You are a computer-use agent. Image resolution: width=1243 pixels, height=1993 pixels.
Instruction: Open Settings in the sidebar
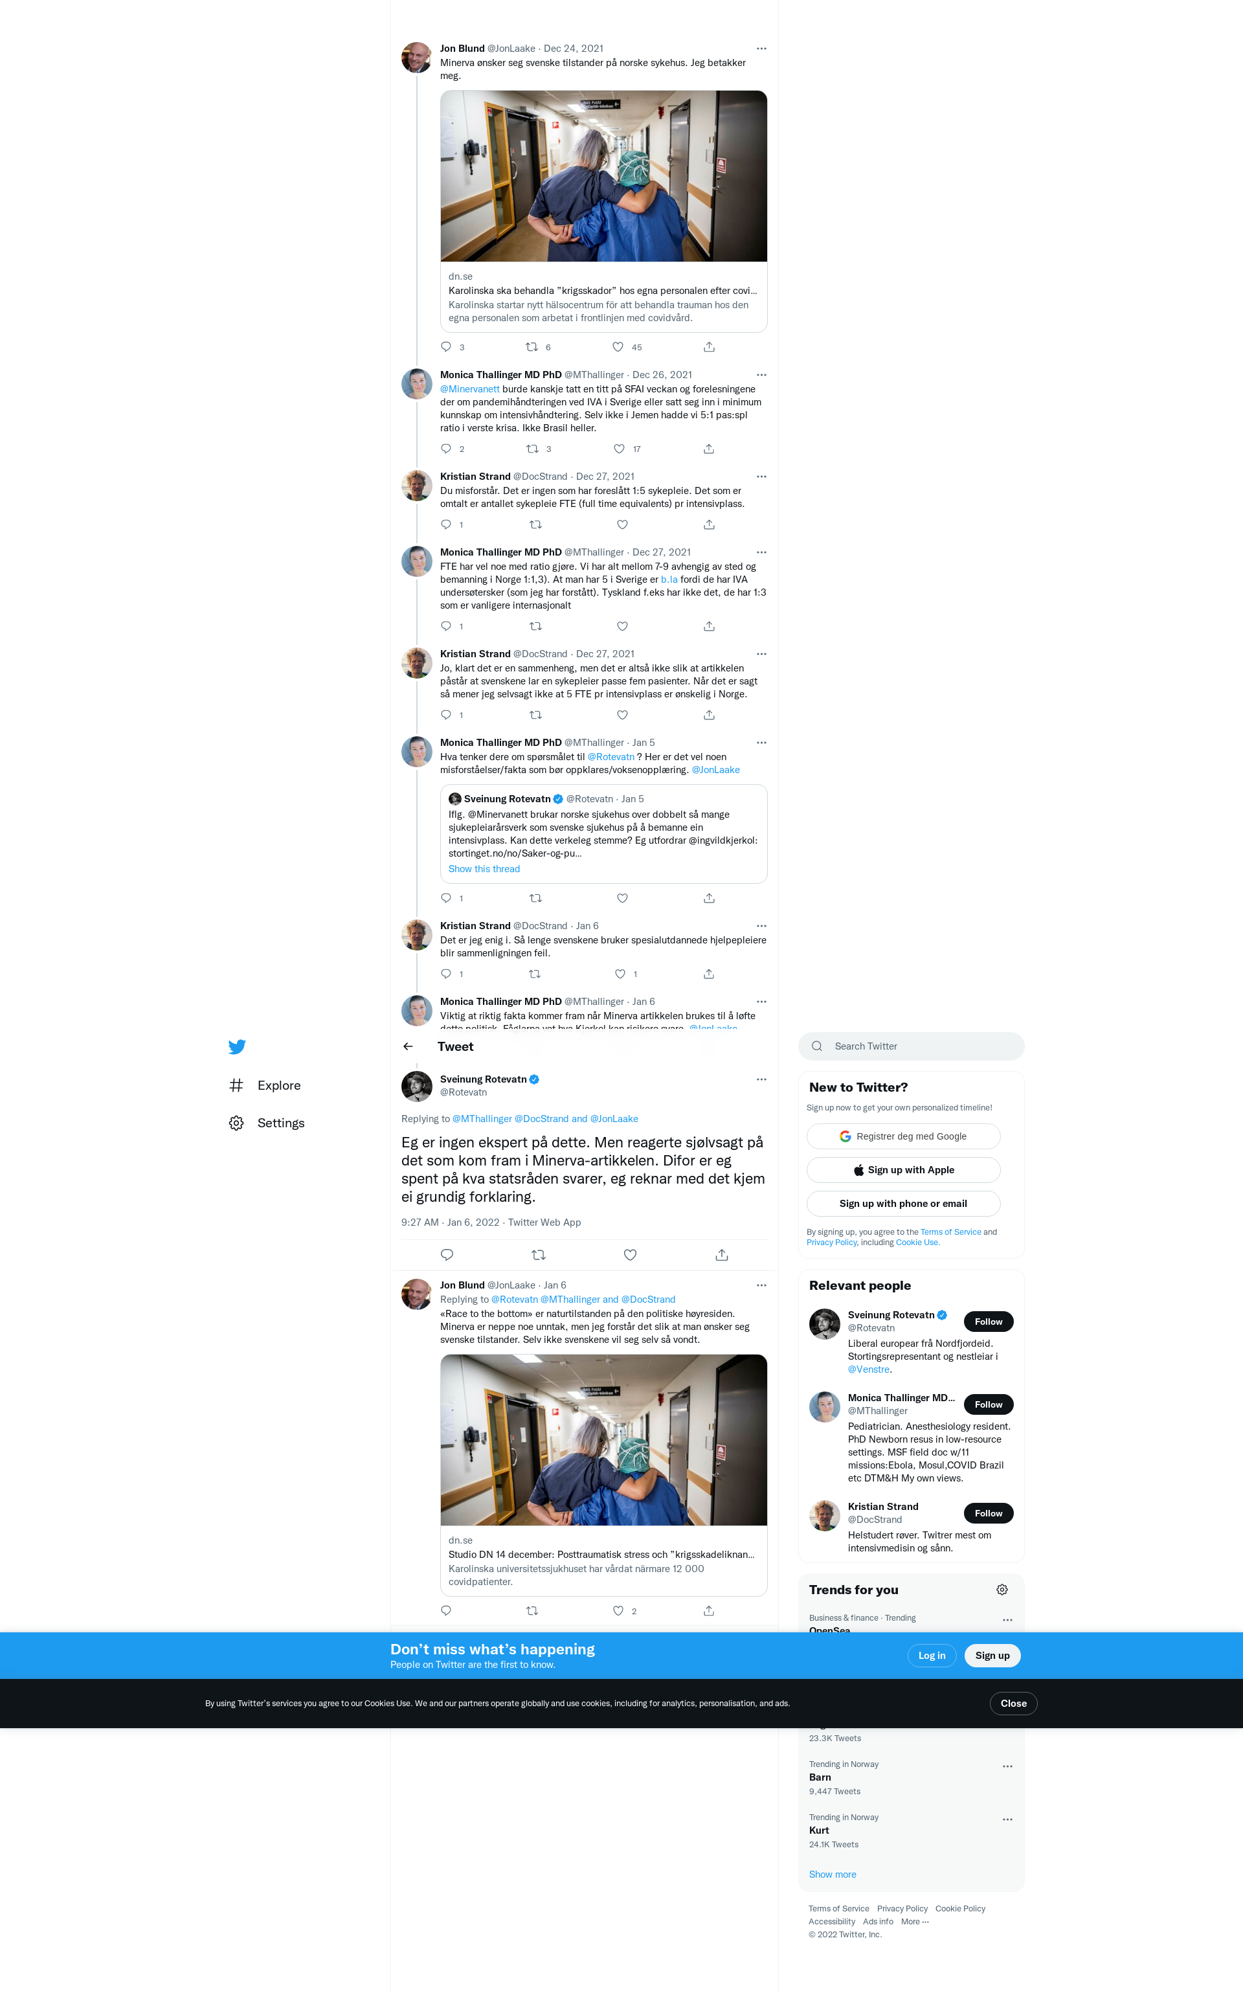(266, 1122)
